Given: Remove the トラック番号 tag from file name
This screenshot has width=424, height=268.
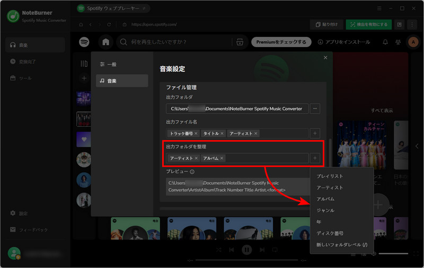Looking at the screenshot, I should coord(196,133).
